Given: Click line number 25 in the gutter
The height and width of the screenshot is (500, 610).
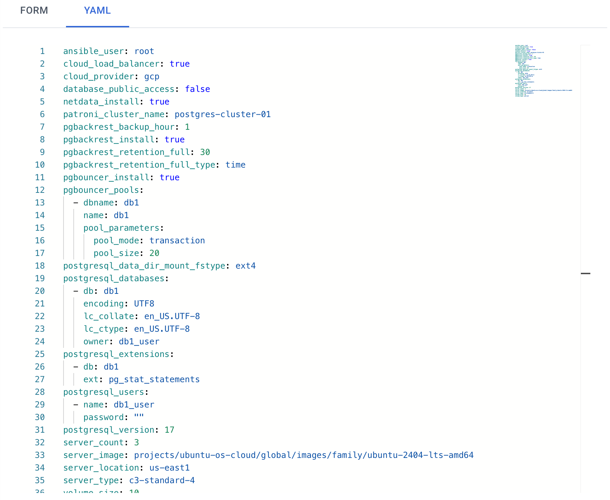Looking at the screenshot, I should pos(40,354).
